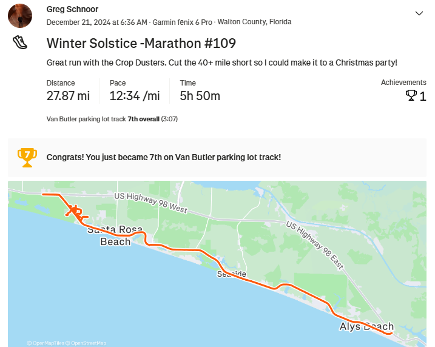Screen dimensions: 435x347
Task: Open the Van Butler parking lot track segment
Action: 86,119
